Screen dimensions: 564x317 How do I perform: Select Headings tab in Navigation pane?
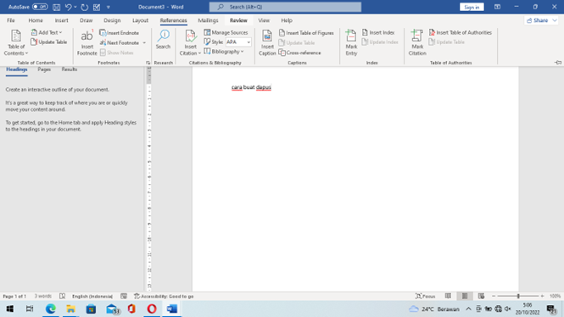(17, 70)
